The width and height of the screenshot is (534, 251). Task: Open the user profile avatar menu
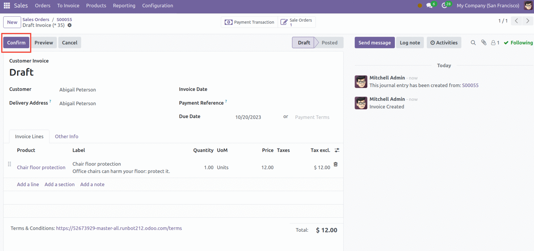[528, 6]
